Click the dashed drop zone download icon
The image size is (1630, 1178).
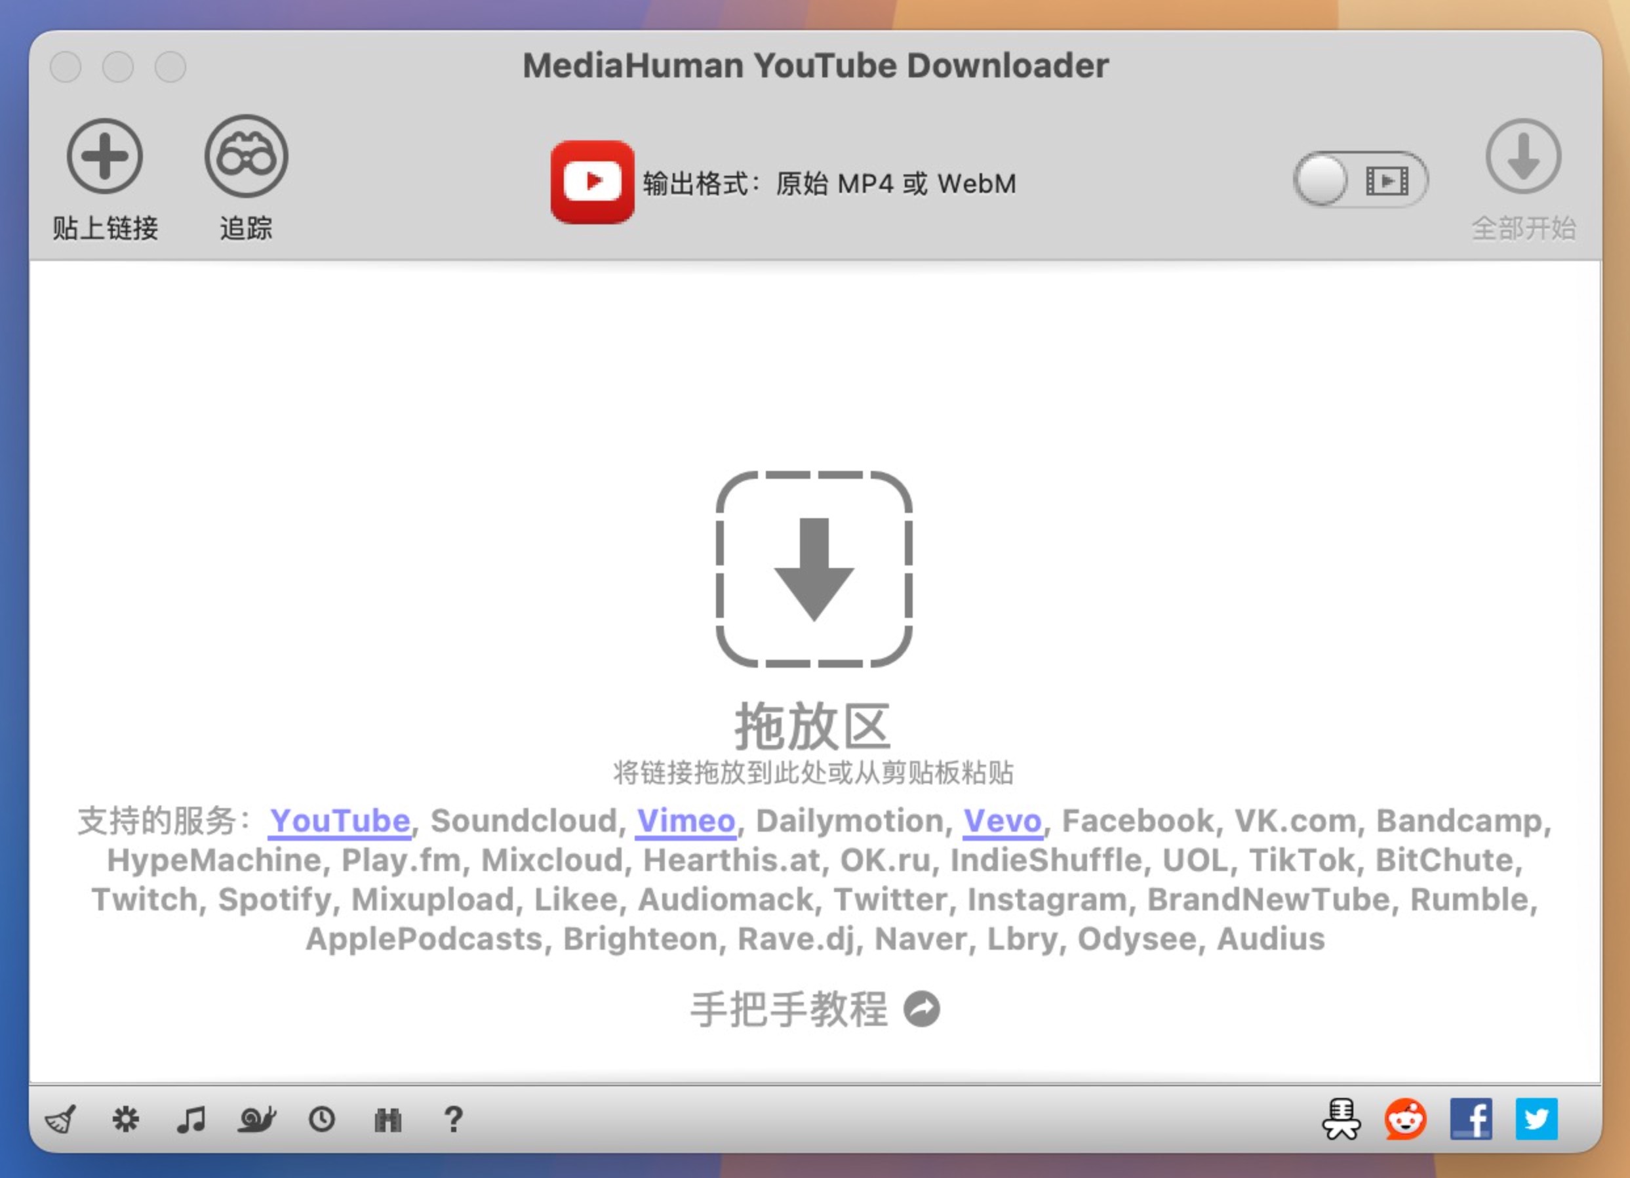pos(814,569)
